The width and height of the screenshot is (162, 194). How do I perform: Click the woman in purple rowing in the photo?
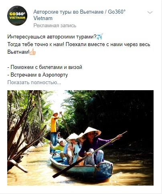[92, 145]
